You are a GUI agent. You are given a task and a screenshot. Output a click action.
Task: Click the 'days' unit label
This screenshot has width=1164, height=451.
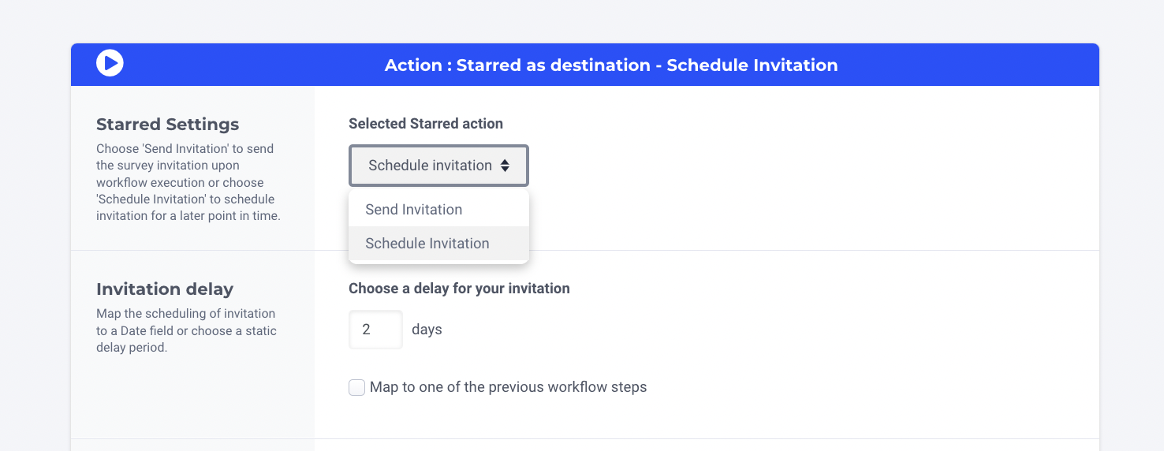click(x=427, y=330)
